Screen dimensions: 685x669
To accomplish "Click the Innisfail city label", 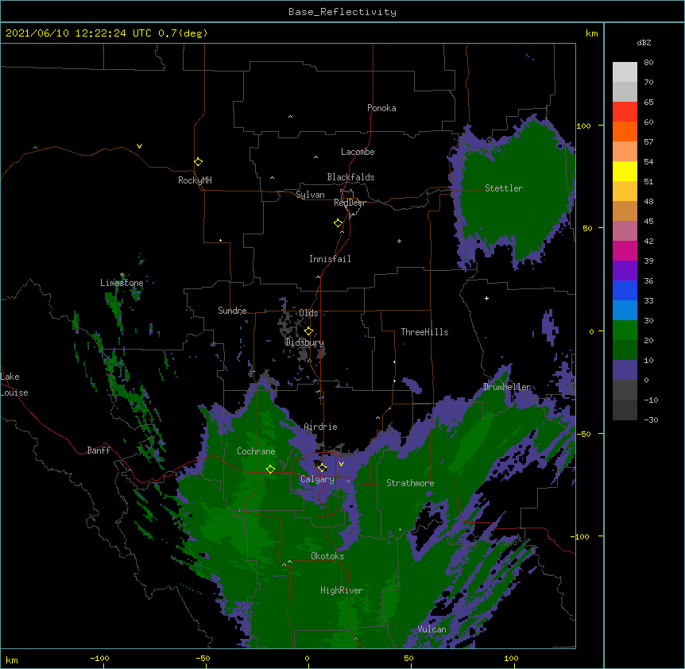I will (x=330, y=259).
